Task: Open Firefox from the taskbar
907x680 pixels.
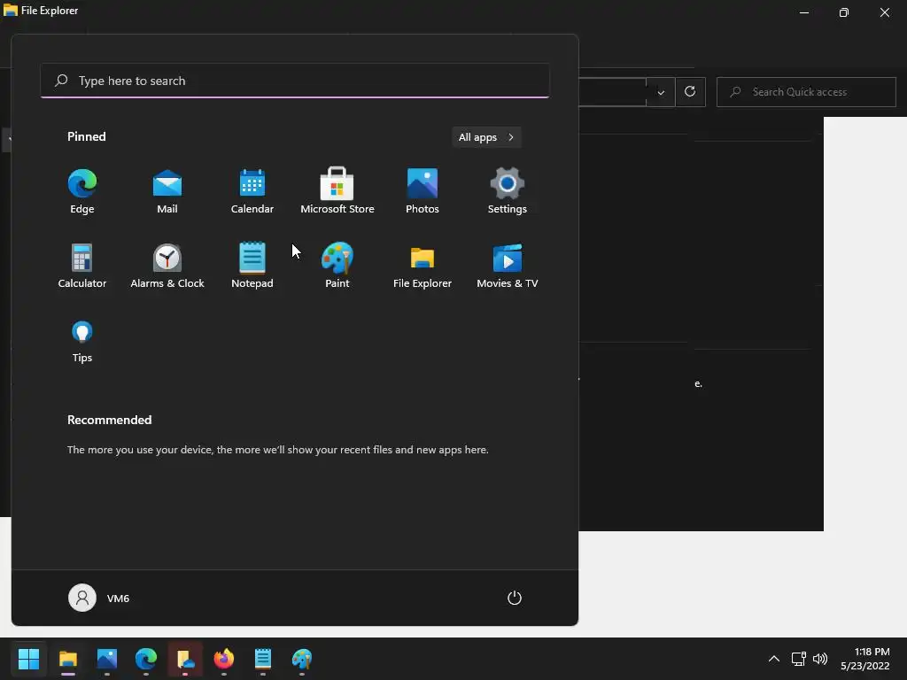Action: (224, 659)
